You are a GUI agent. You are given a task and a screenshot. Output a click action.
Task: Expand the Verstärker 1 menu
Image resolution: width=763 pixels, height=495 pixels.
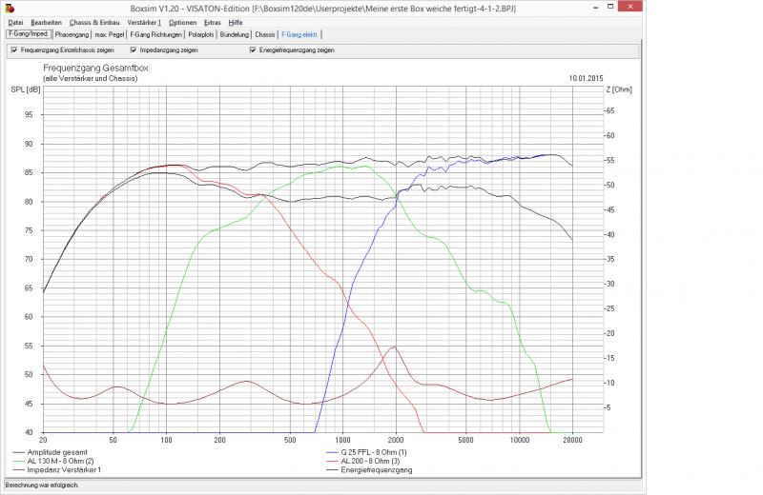[144, 22]
